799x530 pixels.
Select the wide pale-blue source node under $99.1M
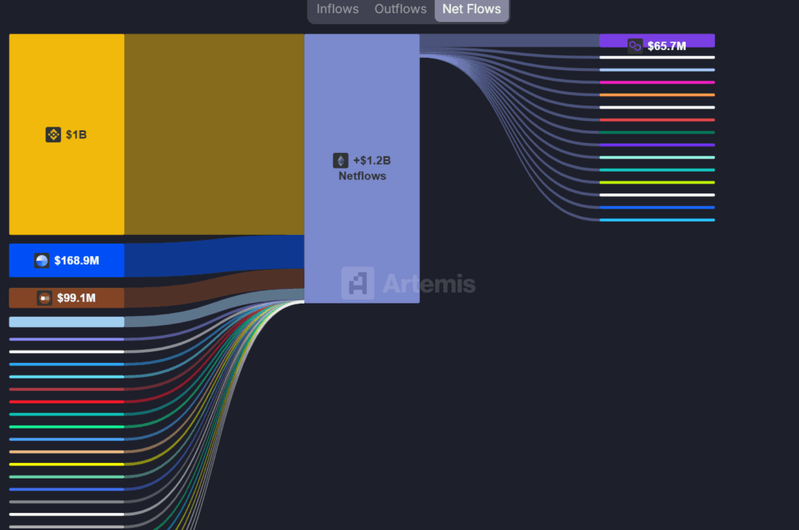pos(67,322)
